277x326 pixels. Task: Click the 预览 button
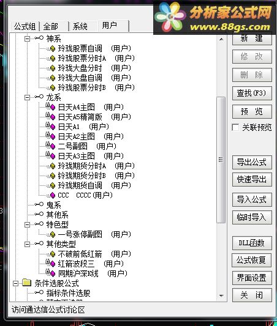[252, 112]
